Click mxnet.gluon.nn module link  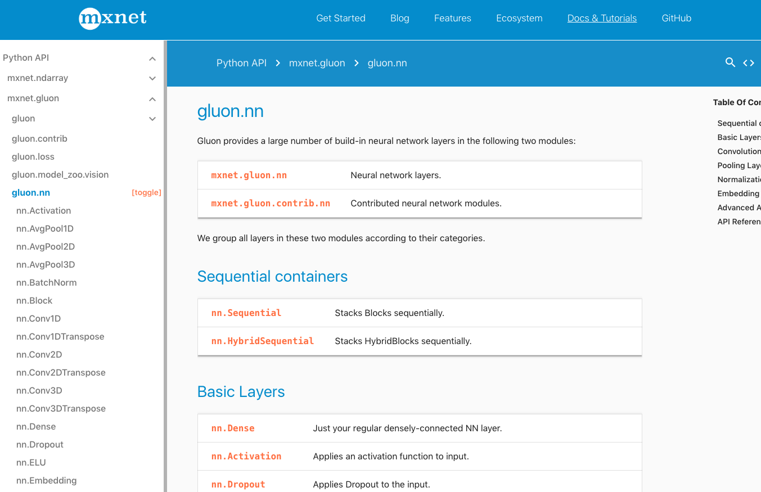pyautogui.click(x=249, y=175)
